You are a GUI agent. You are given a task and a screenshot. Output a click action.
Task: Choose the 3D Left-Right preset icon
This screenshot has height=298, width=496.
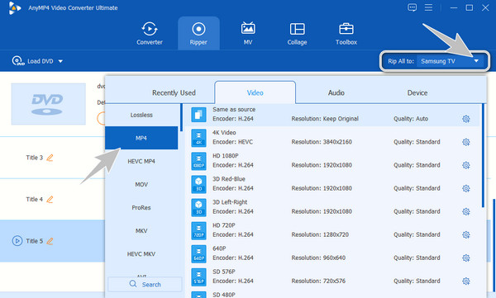tap(198, 207)
